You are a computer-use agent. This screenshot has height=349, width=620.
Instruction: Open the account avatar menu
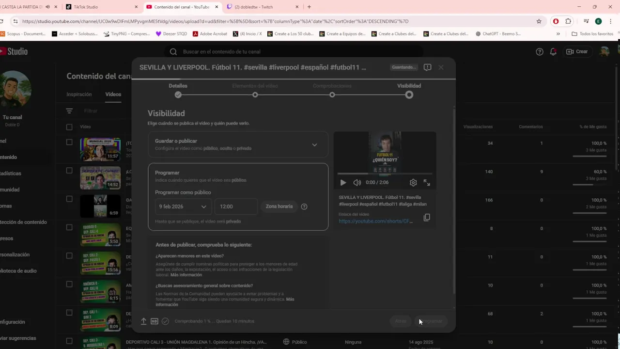pos(604,51)
